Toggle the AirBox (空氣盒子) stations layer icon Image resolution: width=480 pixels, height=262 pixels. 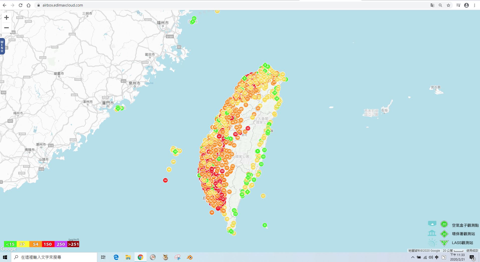coord(432,224)
